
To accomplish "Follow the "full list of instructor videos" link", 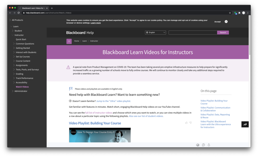I will [x=99, y=113].
